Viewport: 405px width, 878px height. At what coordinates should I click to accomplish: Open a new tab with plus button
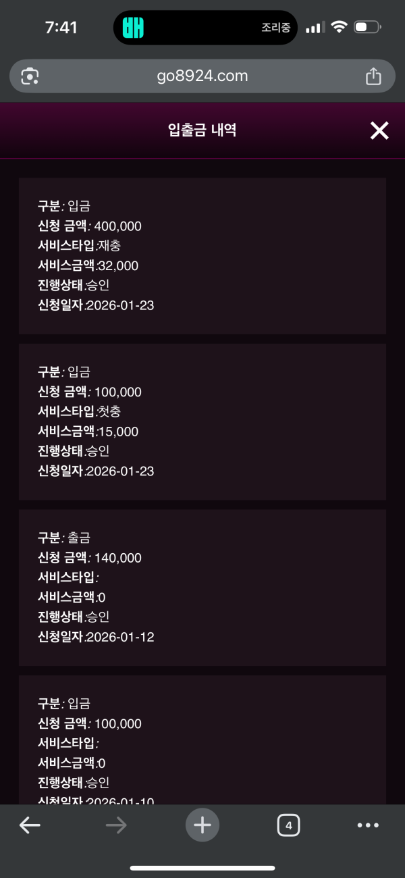(x=202, y=825)
